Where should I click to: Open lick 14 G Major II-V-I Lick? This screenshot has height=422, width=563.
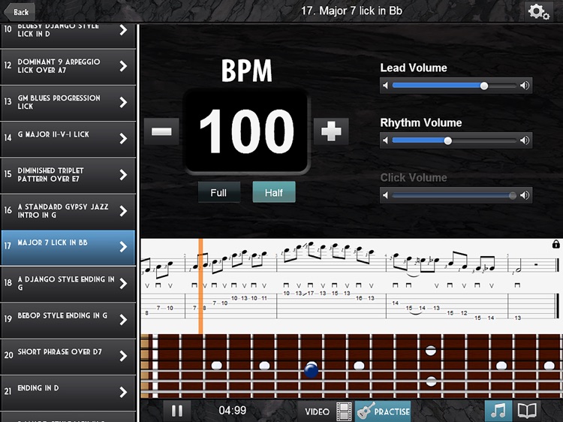pyautogui.click(x=68, y=140)
